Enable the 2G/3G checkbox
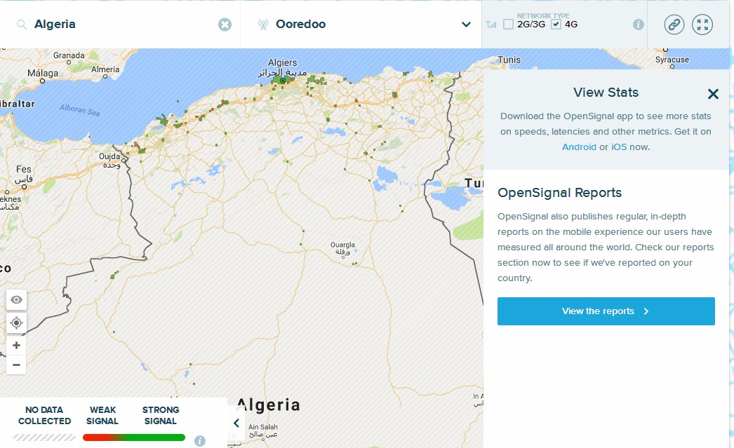Image resolution: width=734 pixels, height=448 pixels. point(509,25)
